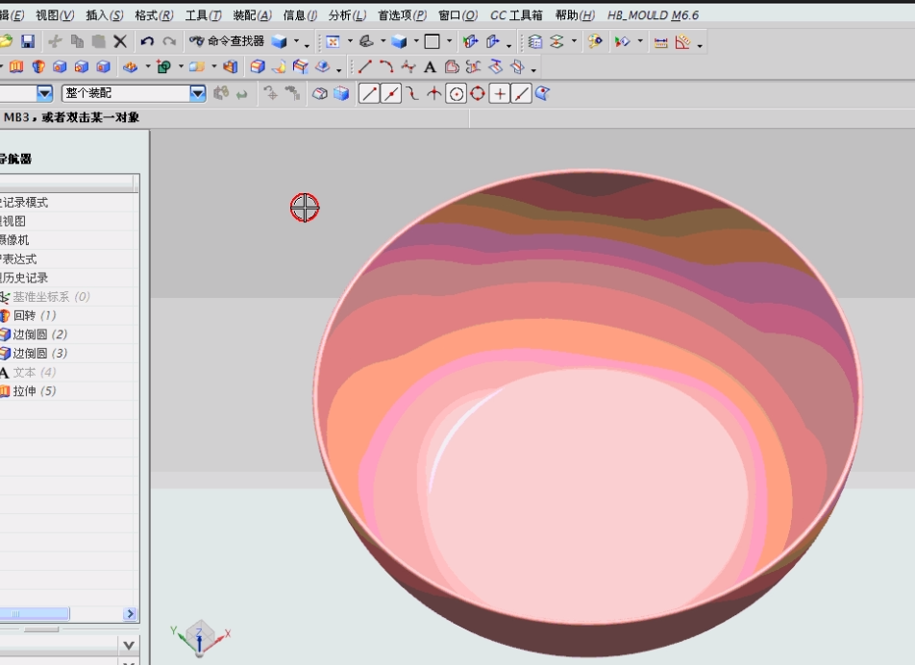Open the 首选项(P) menu
Viewport: 915px width, 665px height.
(x=402, y=15)
